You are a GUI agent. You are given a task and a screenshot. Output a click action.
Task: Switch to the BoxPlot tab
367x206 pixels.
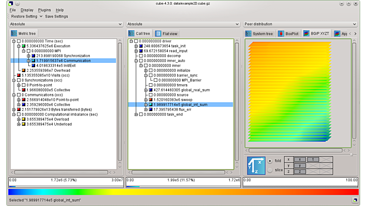pos(288,34)
